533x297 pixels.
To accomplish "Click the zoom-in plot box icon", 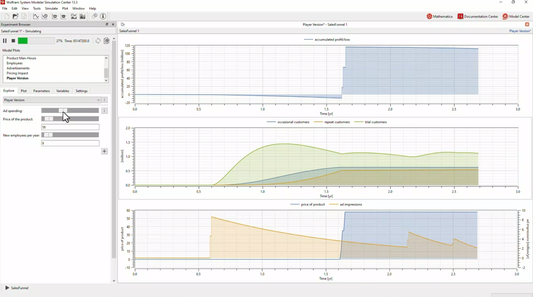I will [55, 16].
